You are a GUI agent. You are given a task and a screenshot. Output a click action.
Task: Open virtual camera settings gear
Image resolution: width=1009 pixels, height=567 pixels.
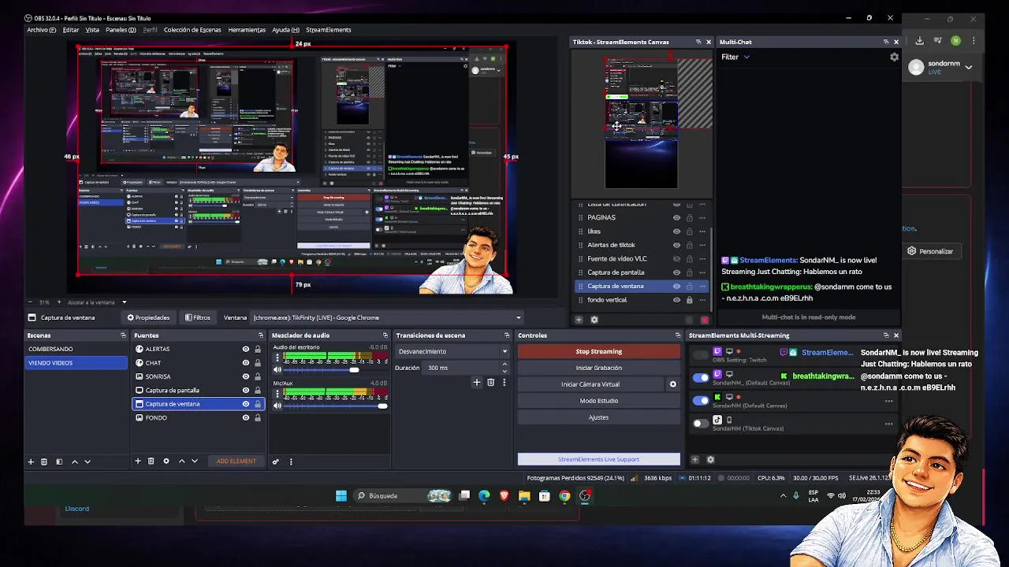[672, 384]
